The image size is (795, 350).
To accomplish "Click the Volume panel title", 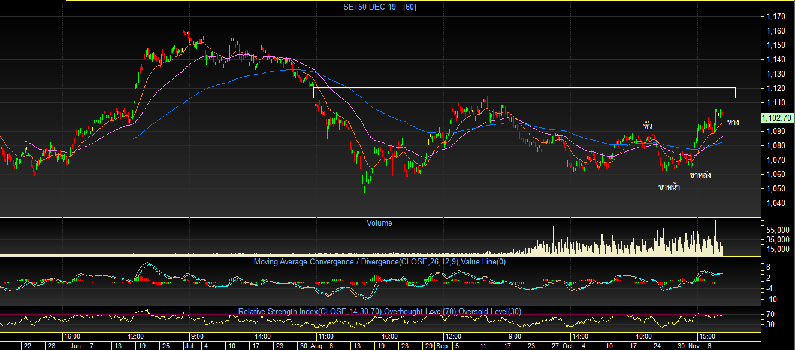I will point(379,223).
